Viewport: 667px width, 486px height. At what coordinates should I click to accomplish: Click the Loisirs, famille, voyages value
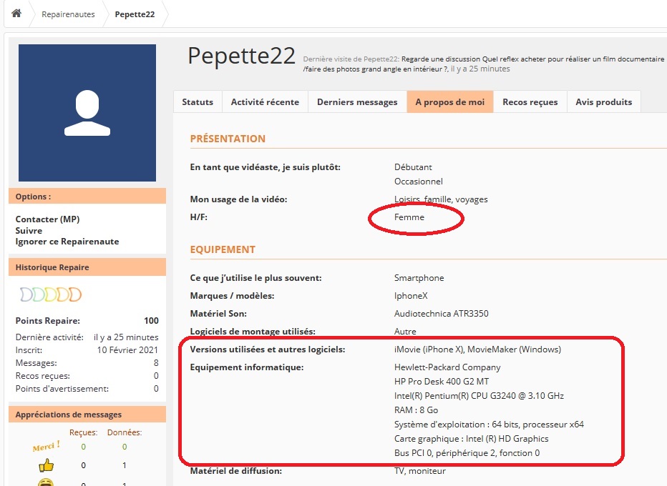[x=441, y=199]
